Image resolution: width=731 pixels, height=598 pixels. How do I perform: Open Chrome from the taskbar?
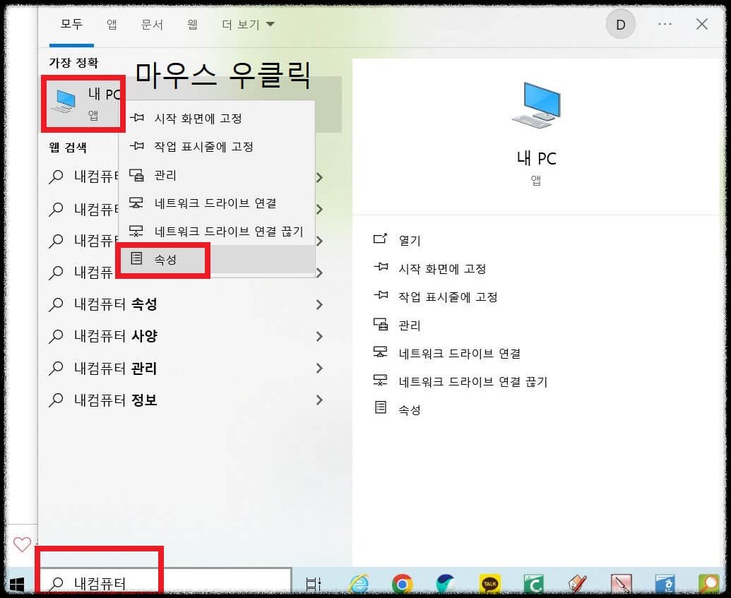(x=403, y=584)
